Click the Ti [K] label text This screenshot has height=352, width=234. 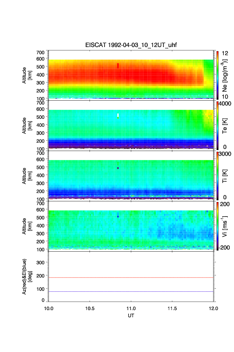[225, 176]
